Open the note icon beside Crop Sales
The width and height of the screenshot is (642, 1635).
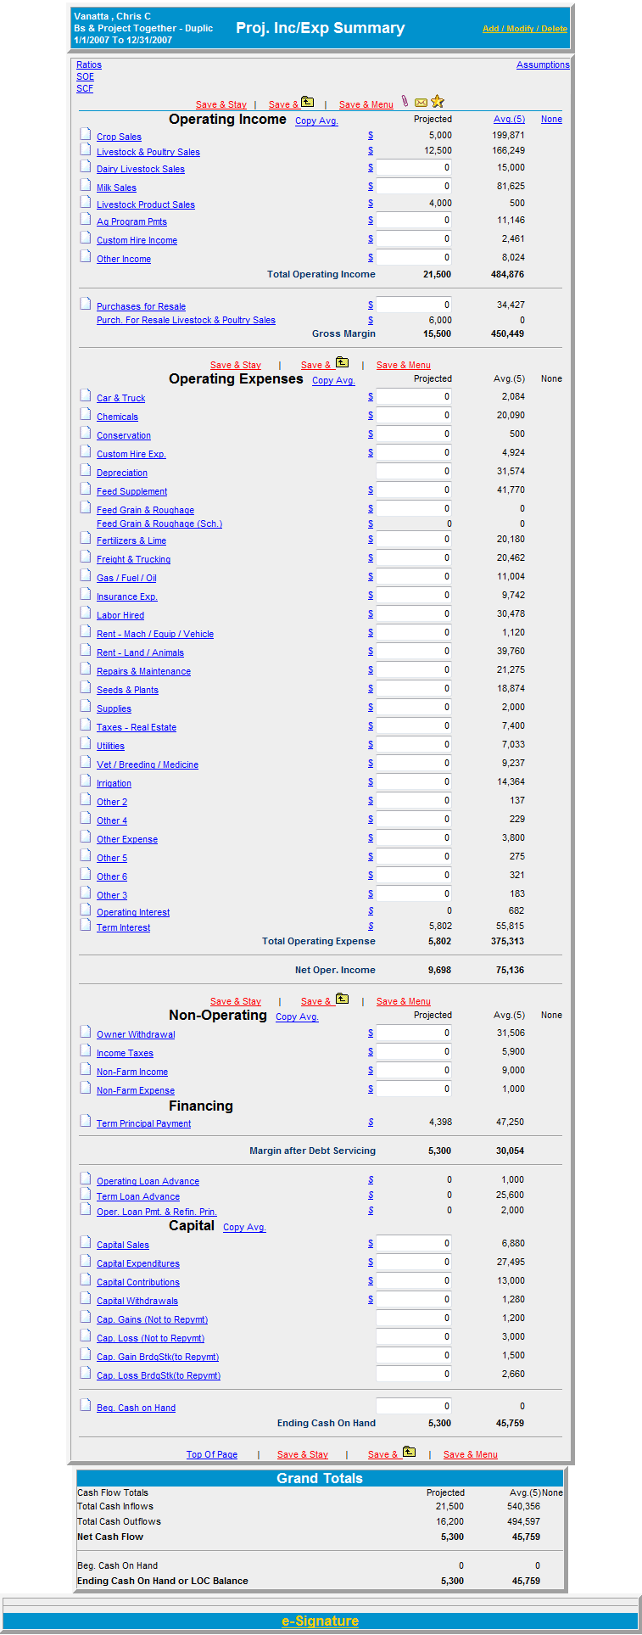click(86, 134)
